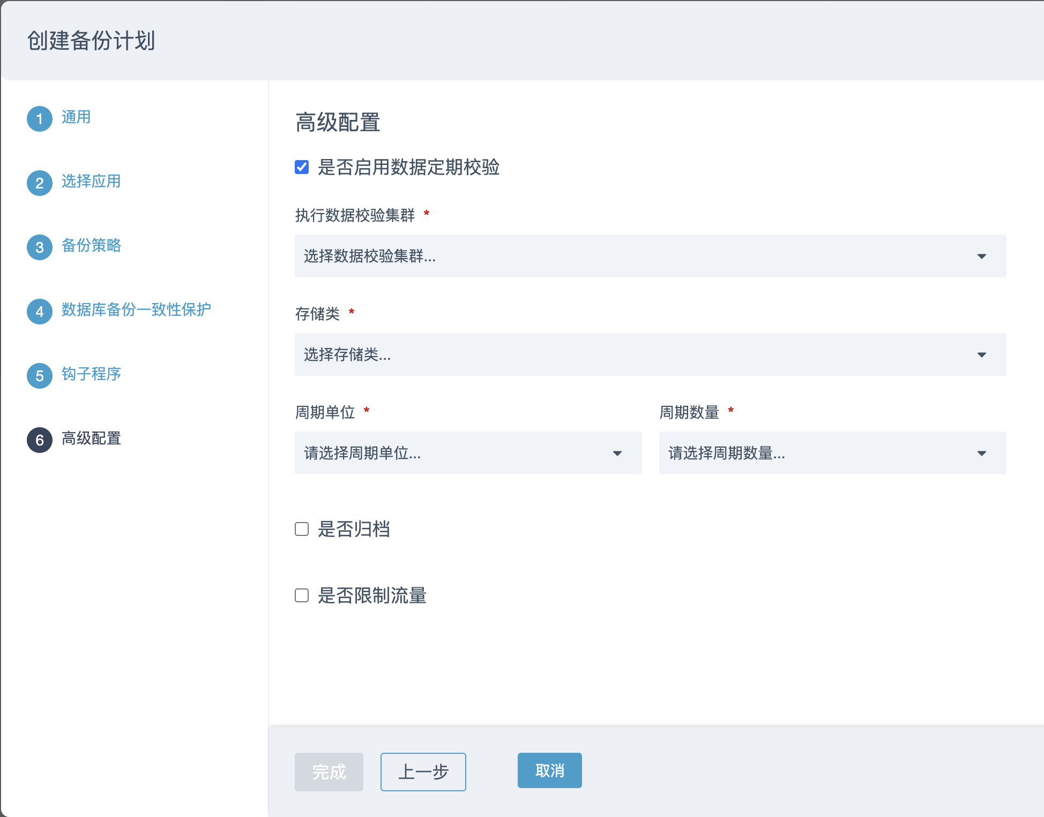Open the 数据库备份一致性保护 step
The width and height of the screenshot is (1044, 817).
pyautogui.click(x=136, y=310)
